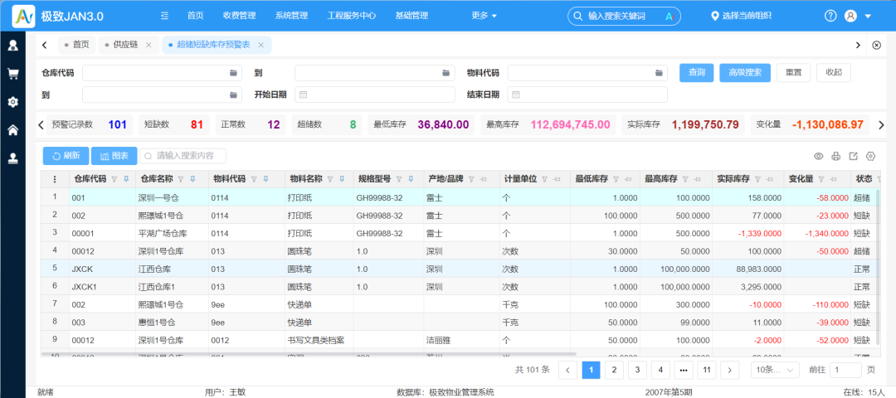
Task: Click the 刷新 button
Action: click(x=66, y=155)
